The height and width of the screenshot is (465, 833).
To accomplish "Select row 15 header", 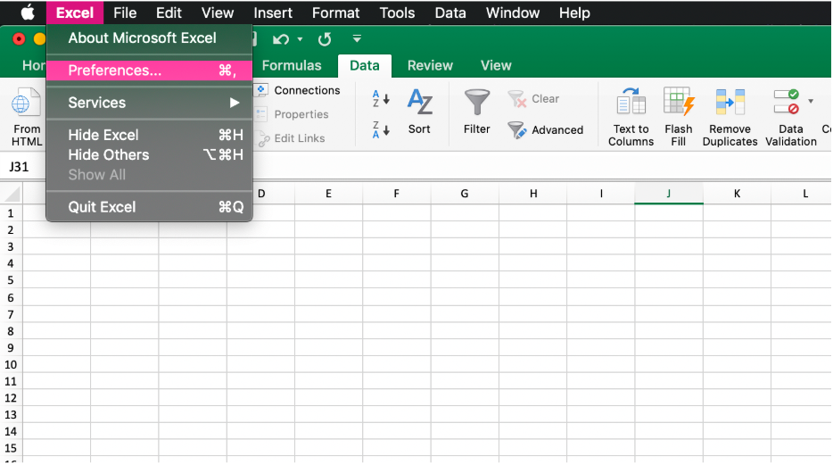I will 11,448.
